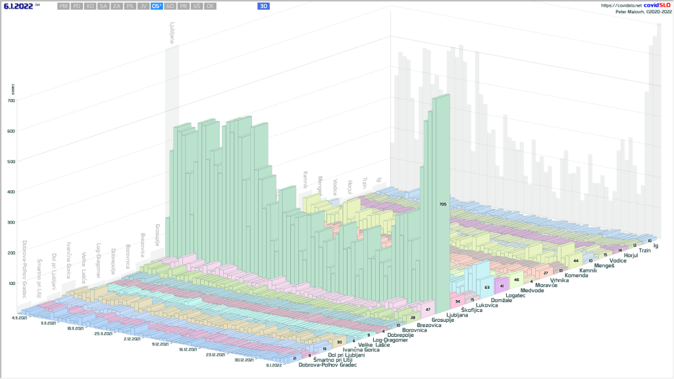Pick the PN region button
This screenshot has width=674, height=379.
[x=184, y=6]
